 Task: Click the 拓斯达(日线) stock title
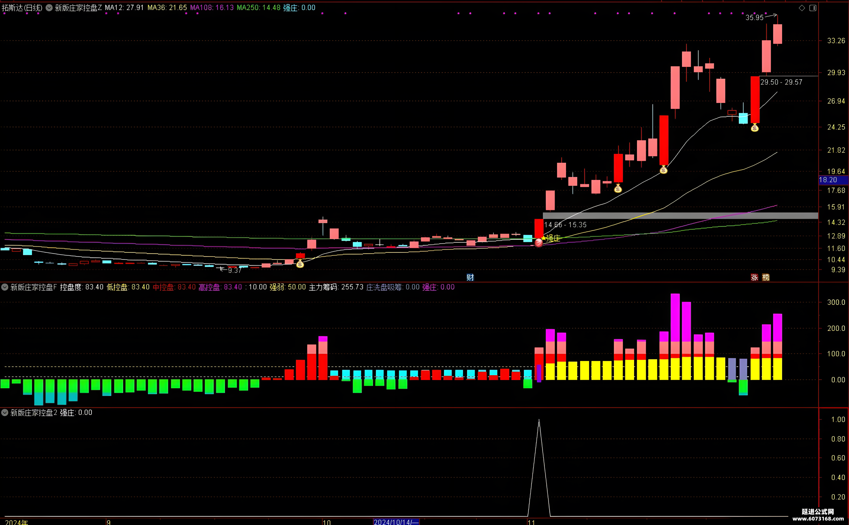click(x=22, y=8)
